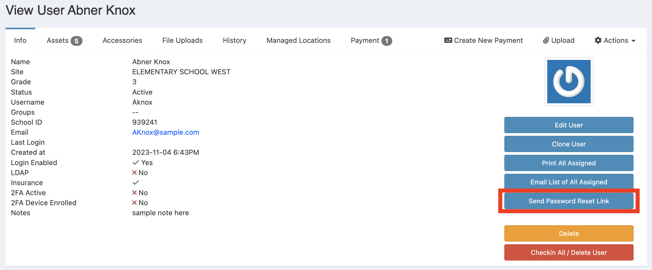Click the green Insurance checkmark icon
Viewport: 652px width, 270px height.
click(x=135, y=183)
